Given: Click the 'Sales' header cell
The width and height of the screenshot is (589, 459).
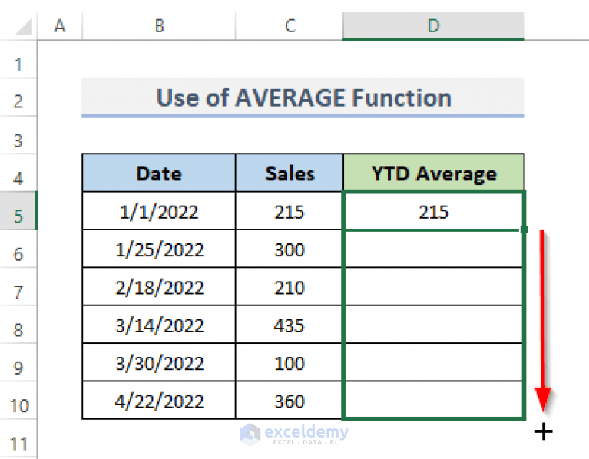Looking at the screenshot, I should click(290, 173).
